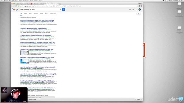This screenshot has width=184, height=103.
Task: Select the Shopping search filter
Action: (x=36, y=14)
